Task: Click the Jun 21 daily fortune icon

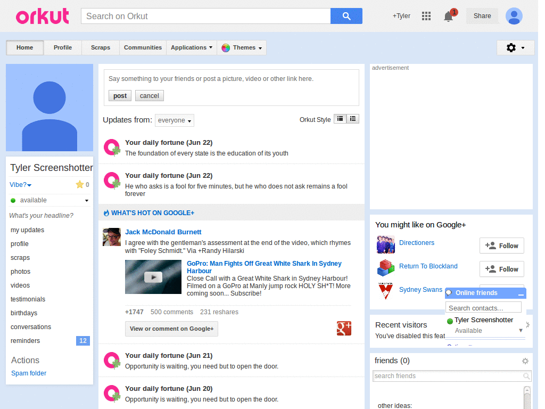Action: [x=112, y=361]
